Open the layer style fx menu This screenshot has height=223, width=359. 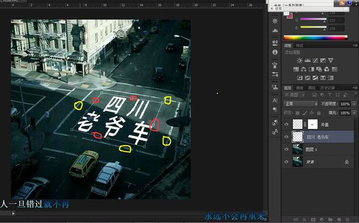(x=305, y=219)
